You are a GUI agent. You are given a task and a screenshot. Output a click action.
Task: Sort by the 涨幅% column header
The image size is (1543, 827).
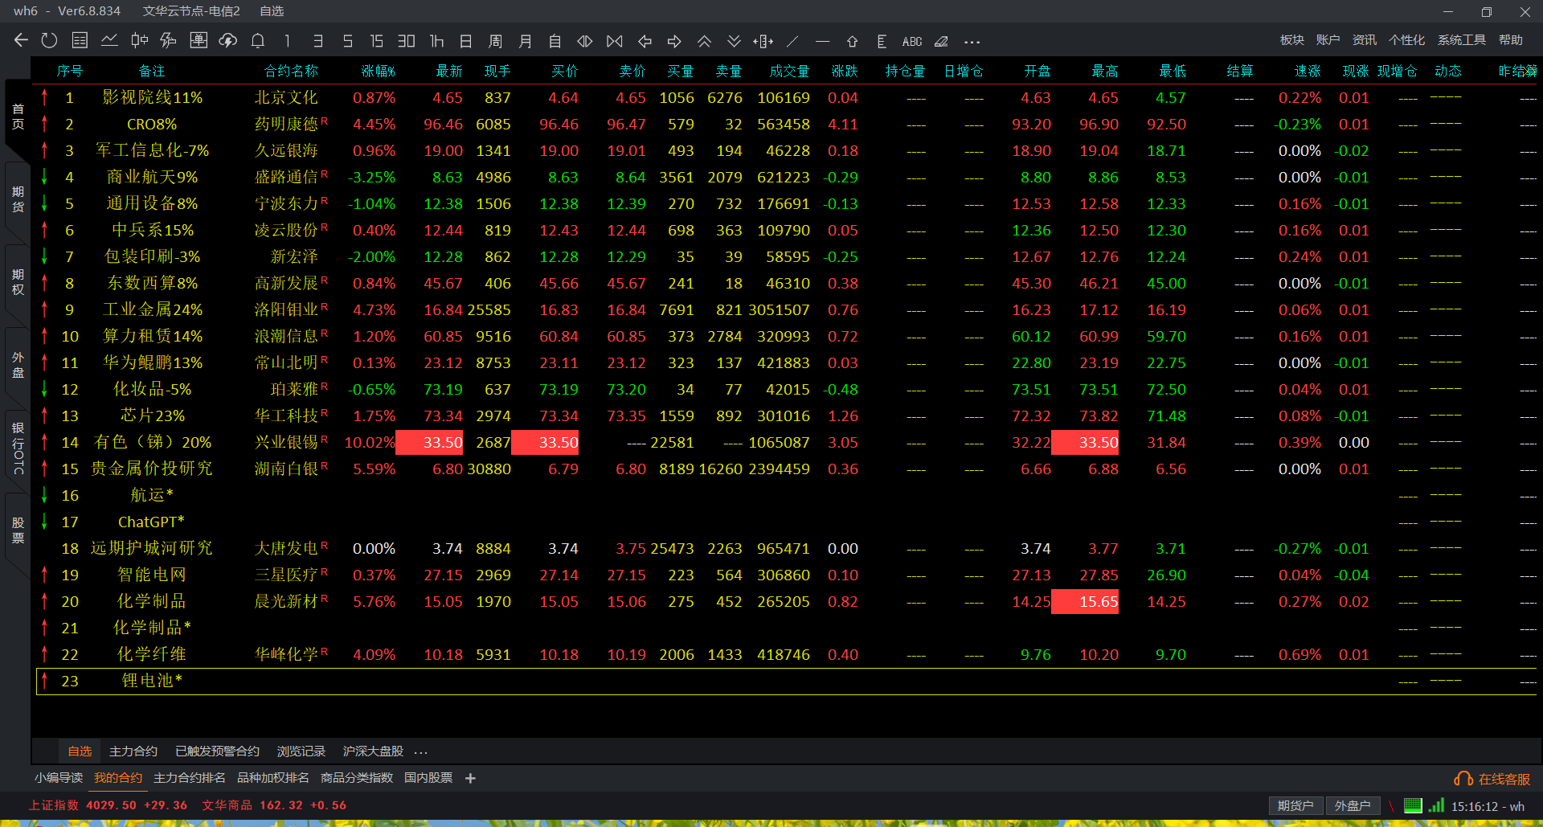(378, 71)
